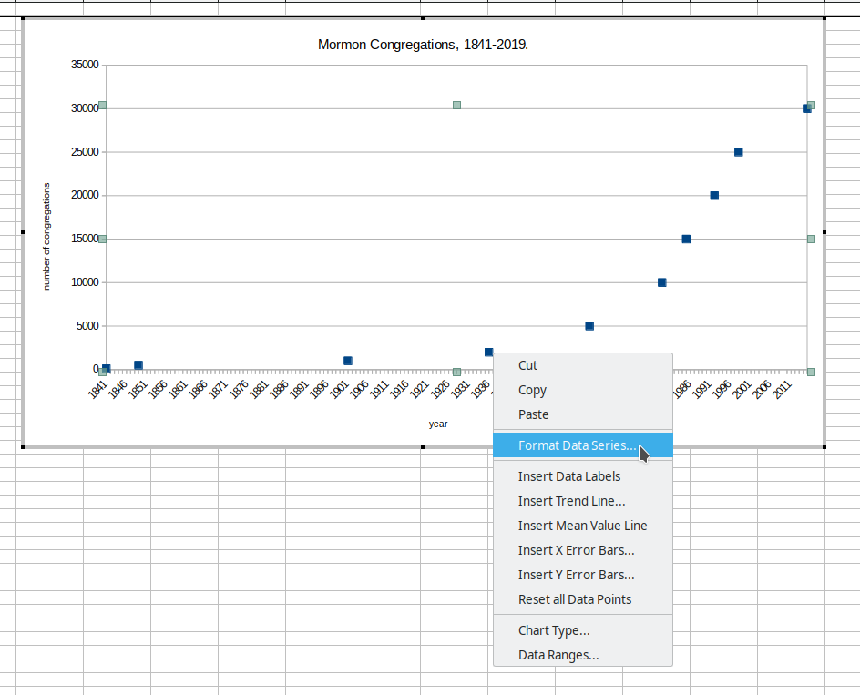Click the data point at 5000
Image resolution: width=860 pixels, height=695 pixels.
tap(589, 326)
